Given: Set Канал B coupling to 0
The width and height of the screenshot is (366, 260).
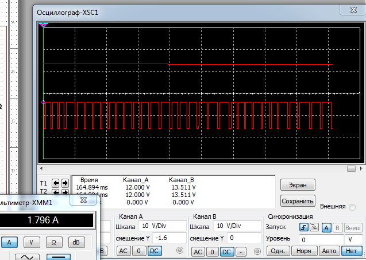Looking at the screenshot, I should pyautogui.click(x=212, y=252).
